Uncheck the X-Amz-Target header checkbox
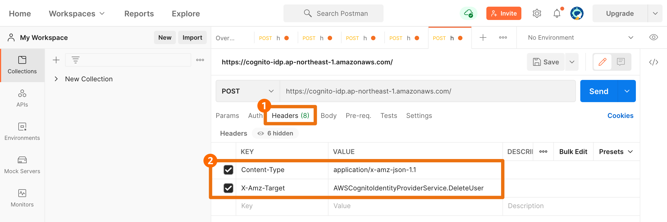Viewport: 667px width, 222px height. [x=228, y=188]
